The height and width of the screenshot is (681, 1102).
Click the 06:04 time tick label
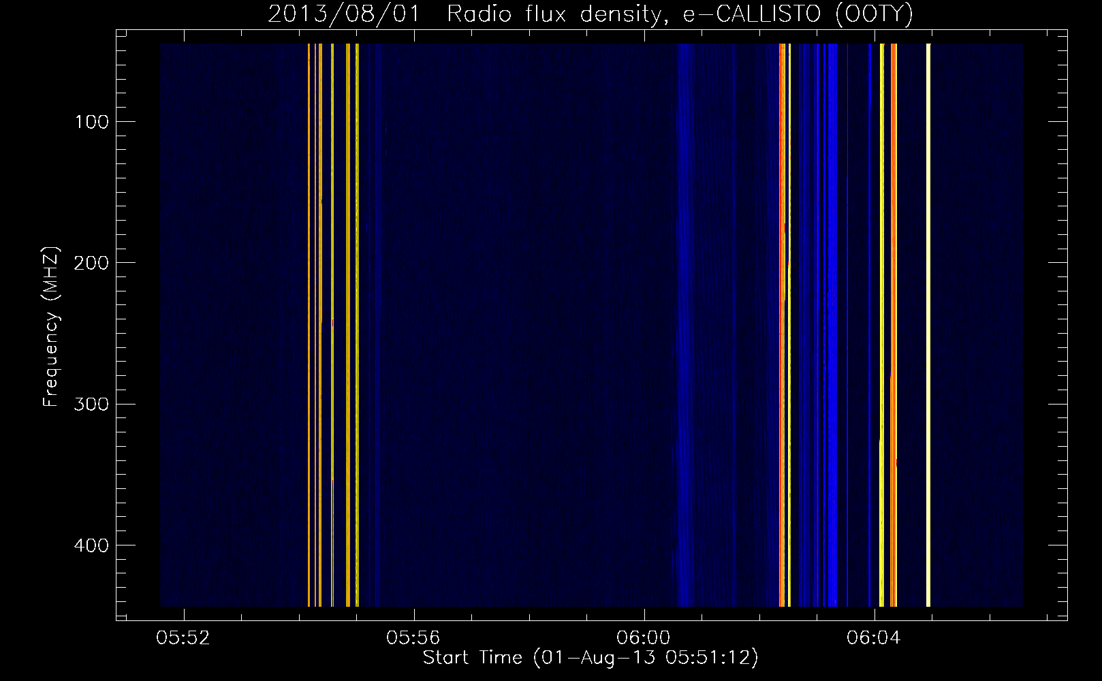tap(874, 638)
